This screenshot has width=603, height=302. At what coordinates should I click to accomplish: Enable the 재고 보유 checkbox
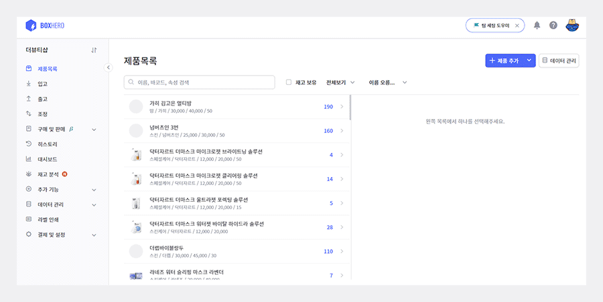[289, 82]
